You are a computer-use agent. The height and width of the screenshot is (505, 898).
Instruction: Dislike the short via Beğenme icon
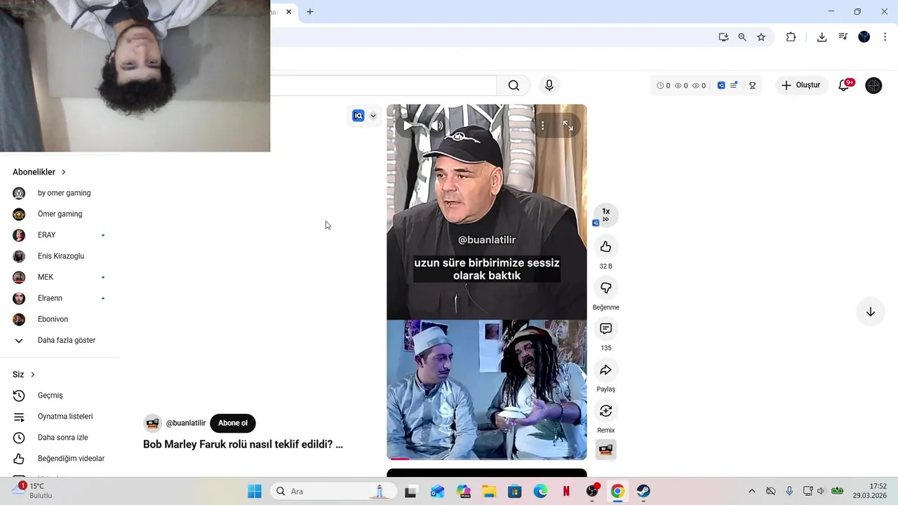[x=606, y=288]
